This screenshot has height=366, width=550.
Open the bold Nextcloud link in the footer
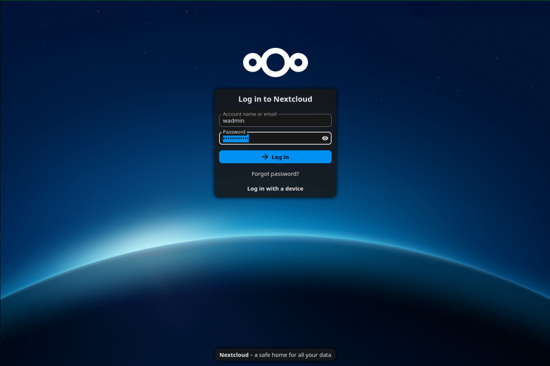[234, 355]
